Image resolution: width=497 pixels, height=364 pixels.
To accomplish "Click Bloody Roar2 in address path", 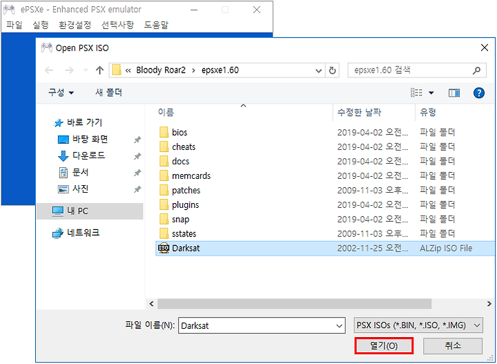I will point(161,70).
